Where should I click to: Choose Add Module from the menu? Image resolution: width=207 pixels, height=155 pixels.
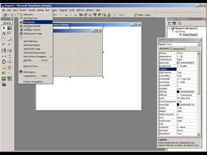click(36, 22)
